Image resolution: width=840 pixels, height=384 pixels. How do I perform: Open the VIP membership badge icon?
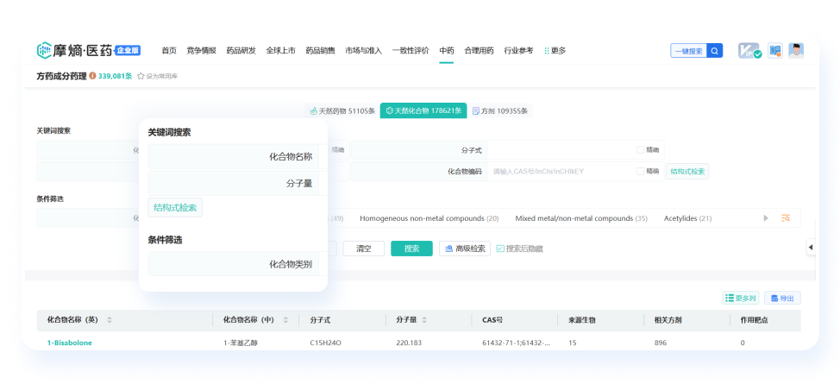click(x=749, y=51)
